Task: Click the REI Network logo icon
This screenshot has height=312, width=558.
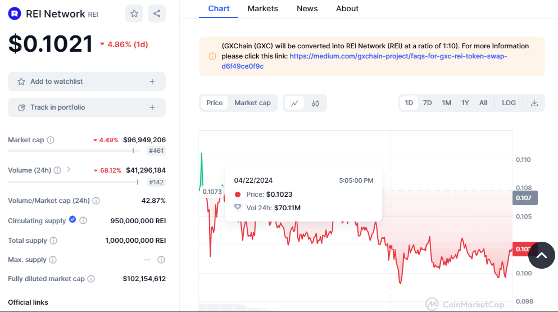Action: tap(15, 13)
